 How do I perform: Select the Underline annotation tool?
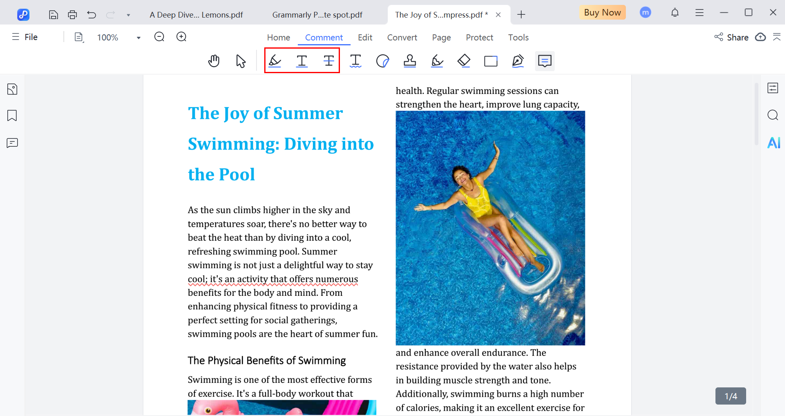click(301, 60)
